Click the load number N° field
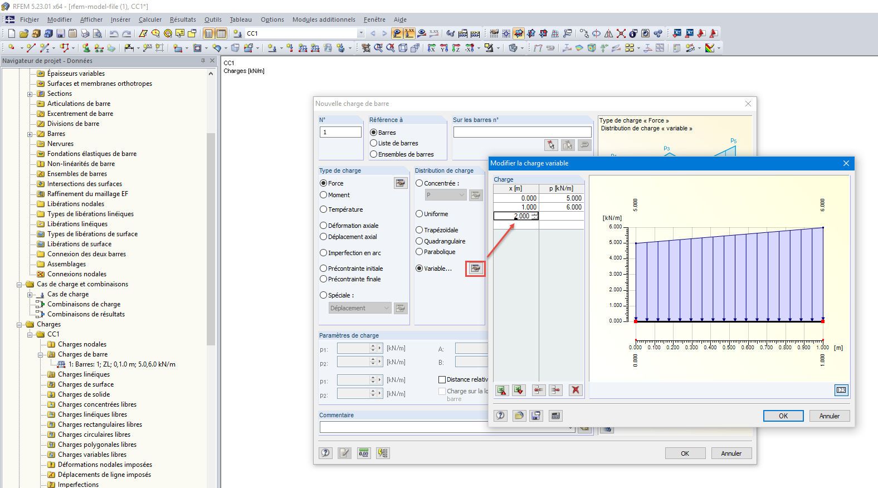Image resolution: width=878 pixels, height=488 pixels. pyautogui.click(x=340, y=132)
